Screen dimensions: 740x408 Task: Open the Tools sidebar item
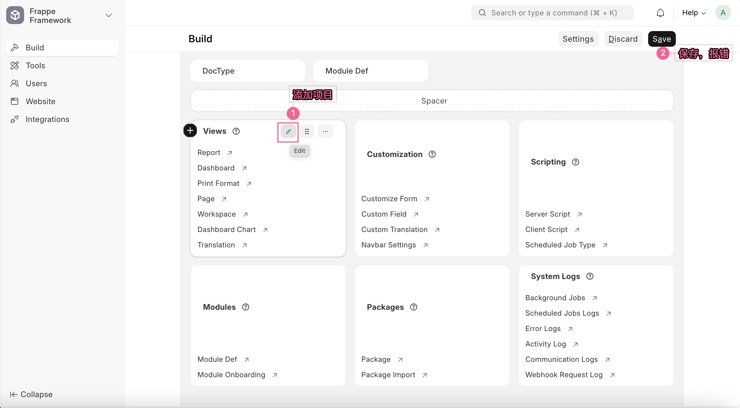pos(62,65)
